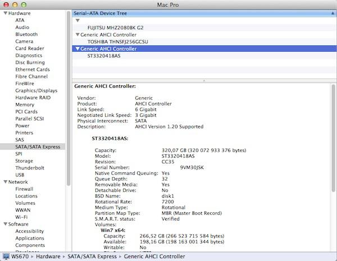Show USB device information
This screenshot has height=261, width=337.
click(x=20, y=175)
